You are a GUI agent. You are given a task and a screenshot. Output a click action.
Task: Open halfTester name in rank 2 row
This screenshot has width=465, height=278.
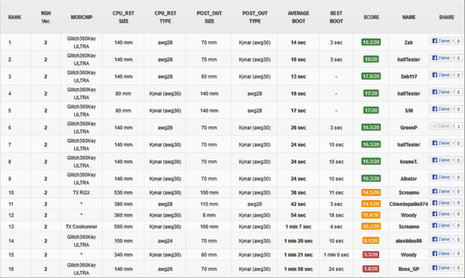coord(409,60)
